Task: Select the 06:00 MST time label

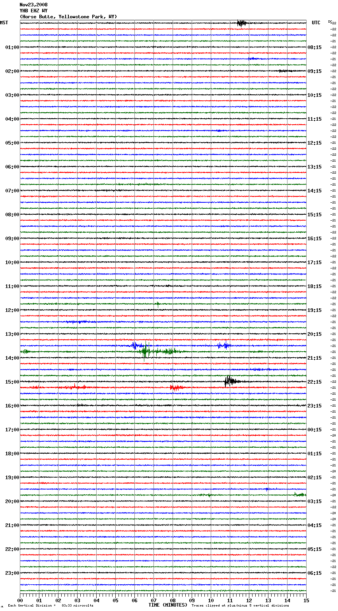Action: coord(12,167)
